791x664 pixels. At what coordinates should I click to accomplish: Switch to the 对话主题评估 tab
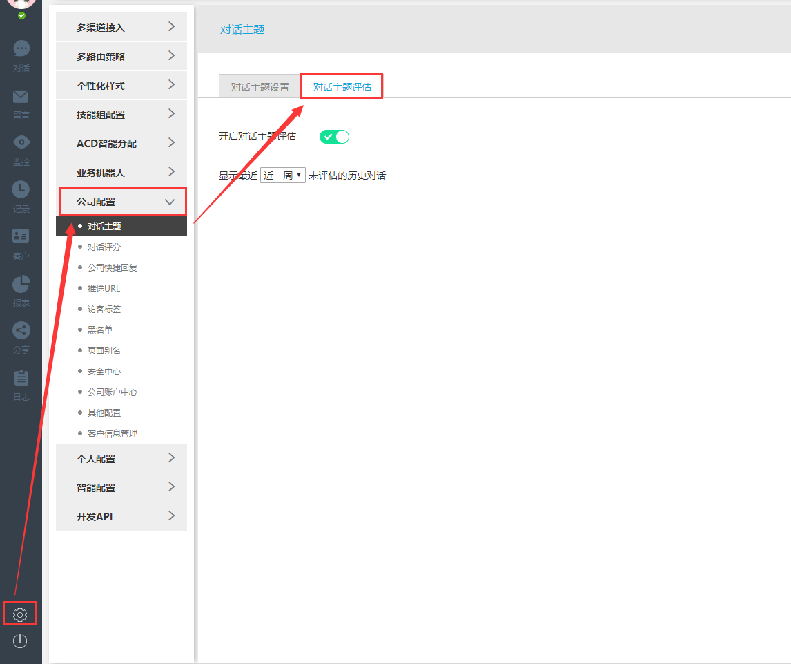point(342,87)
